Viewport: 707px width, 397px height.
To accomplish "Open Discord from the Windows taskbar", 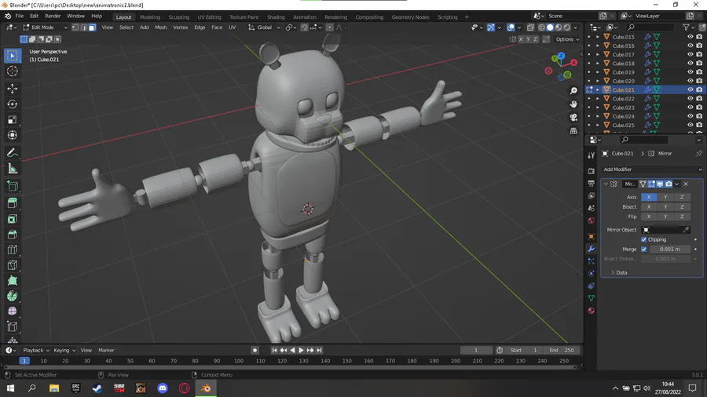I will [x=163, y=388].
